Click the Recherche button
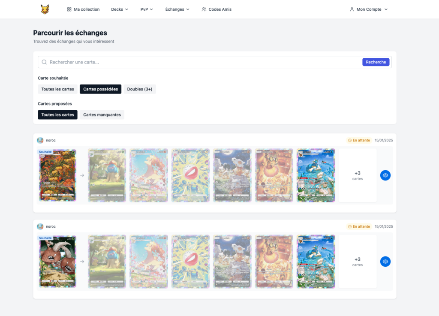 (x=376, y=62)
